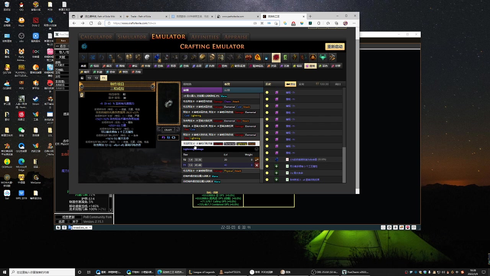Open the Steam desktop shortcut
Screen dimensions: 490x276
[36, 99]
